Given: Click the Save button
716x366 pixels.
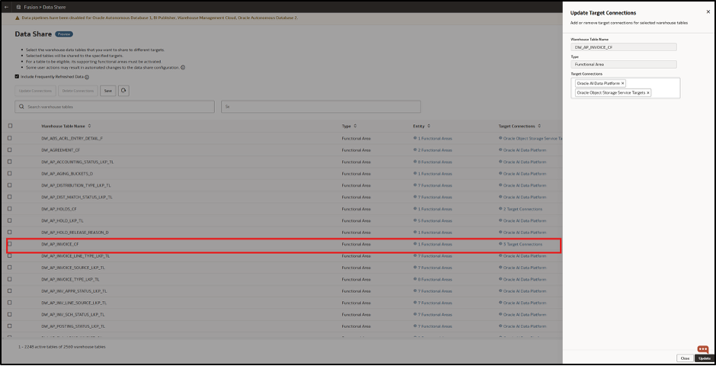Looking at the screenshot, I should click(107, 91).
